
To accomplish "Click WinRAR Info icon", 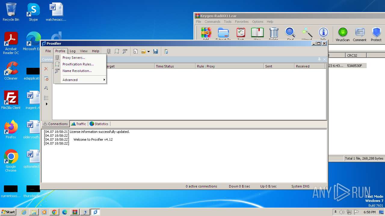I will pos(323,33).
